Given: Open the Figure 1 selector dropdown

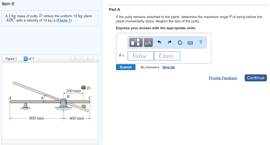Looking at the screenshot, I should [x=16, y=59].
